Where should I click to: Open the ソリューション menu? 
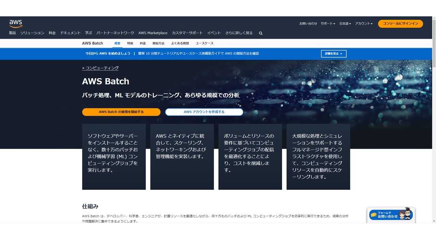(32, 33)
